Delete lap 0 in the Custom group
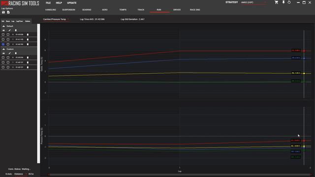Viewport: 315px width, 177px height. tap(28, 58)
